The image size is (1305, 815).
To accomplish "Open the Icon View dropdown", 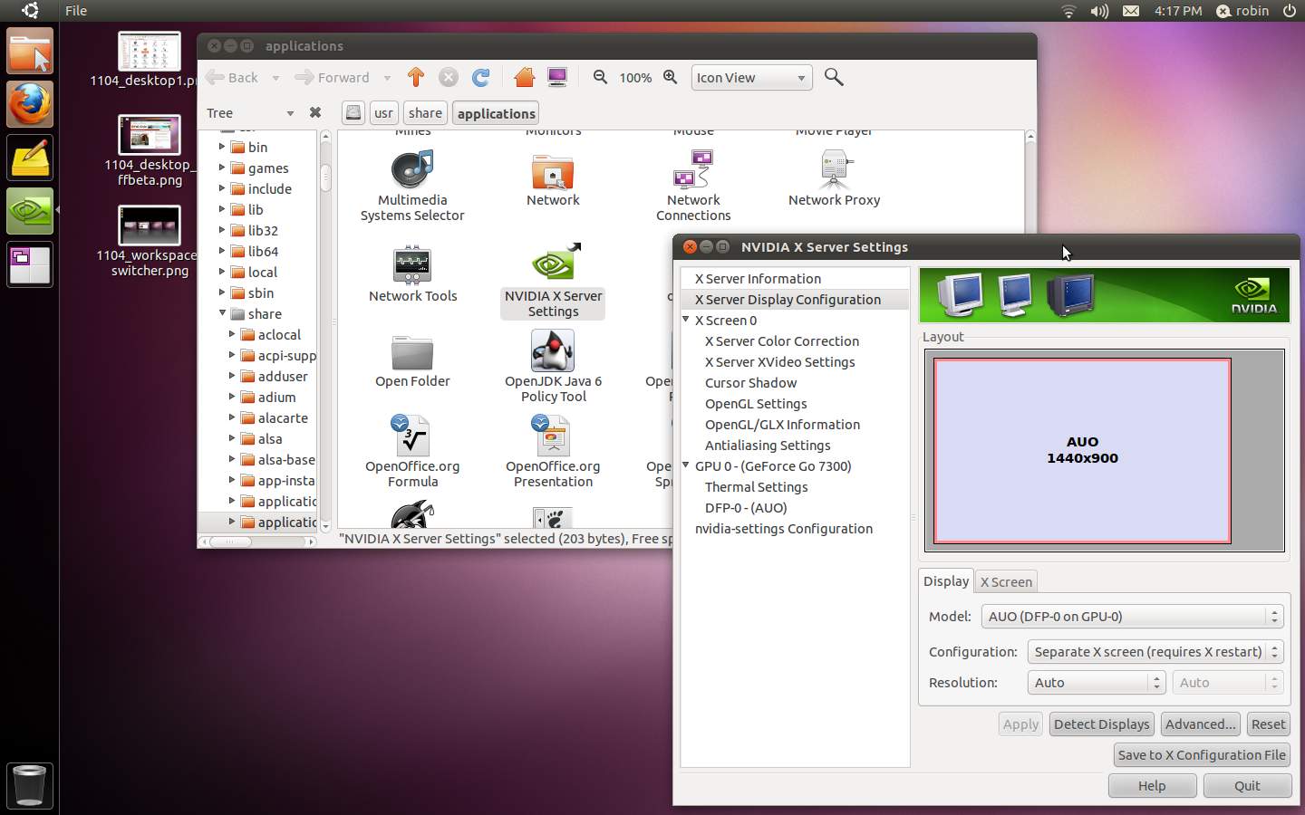I will coord(751,78).
